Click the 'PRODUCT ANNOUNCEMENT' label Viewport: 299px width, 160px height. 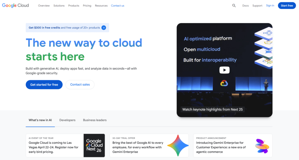pos(211,138)
